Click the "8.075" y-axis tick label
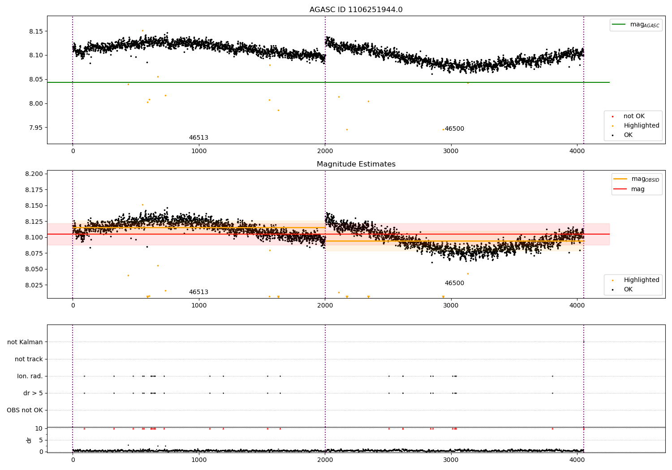 pos(34,253)
